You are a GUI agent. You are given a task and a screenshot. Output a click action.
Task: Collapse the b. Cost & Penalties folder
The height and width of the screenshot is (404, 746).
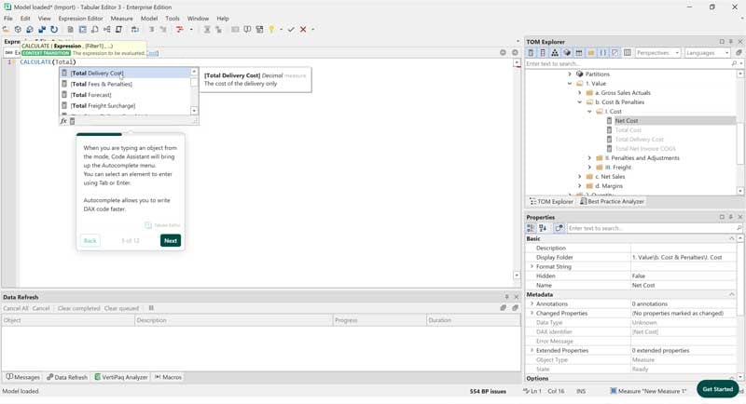click(x=579, y=102)
